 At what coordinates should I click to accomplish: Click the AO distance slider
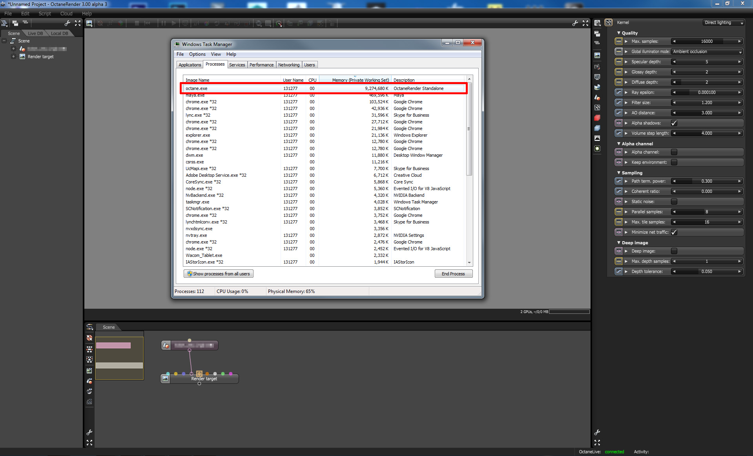pos(707,113)
